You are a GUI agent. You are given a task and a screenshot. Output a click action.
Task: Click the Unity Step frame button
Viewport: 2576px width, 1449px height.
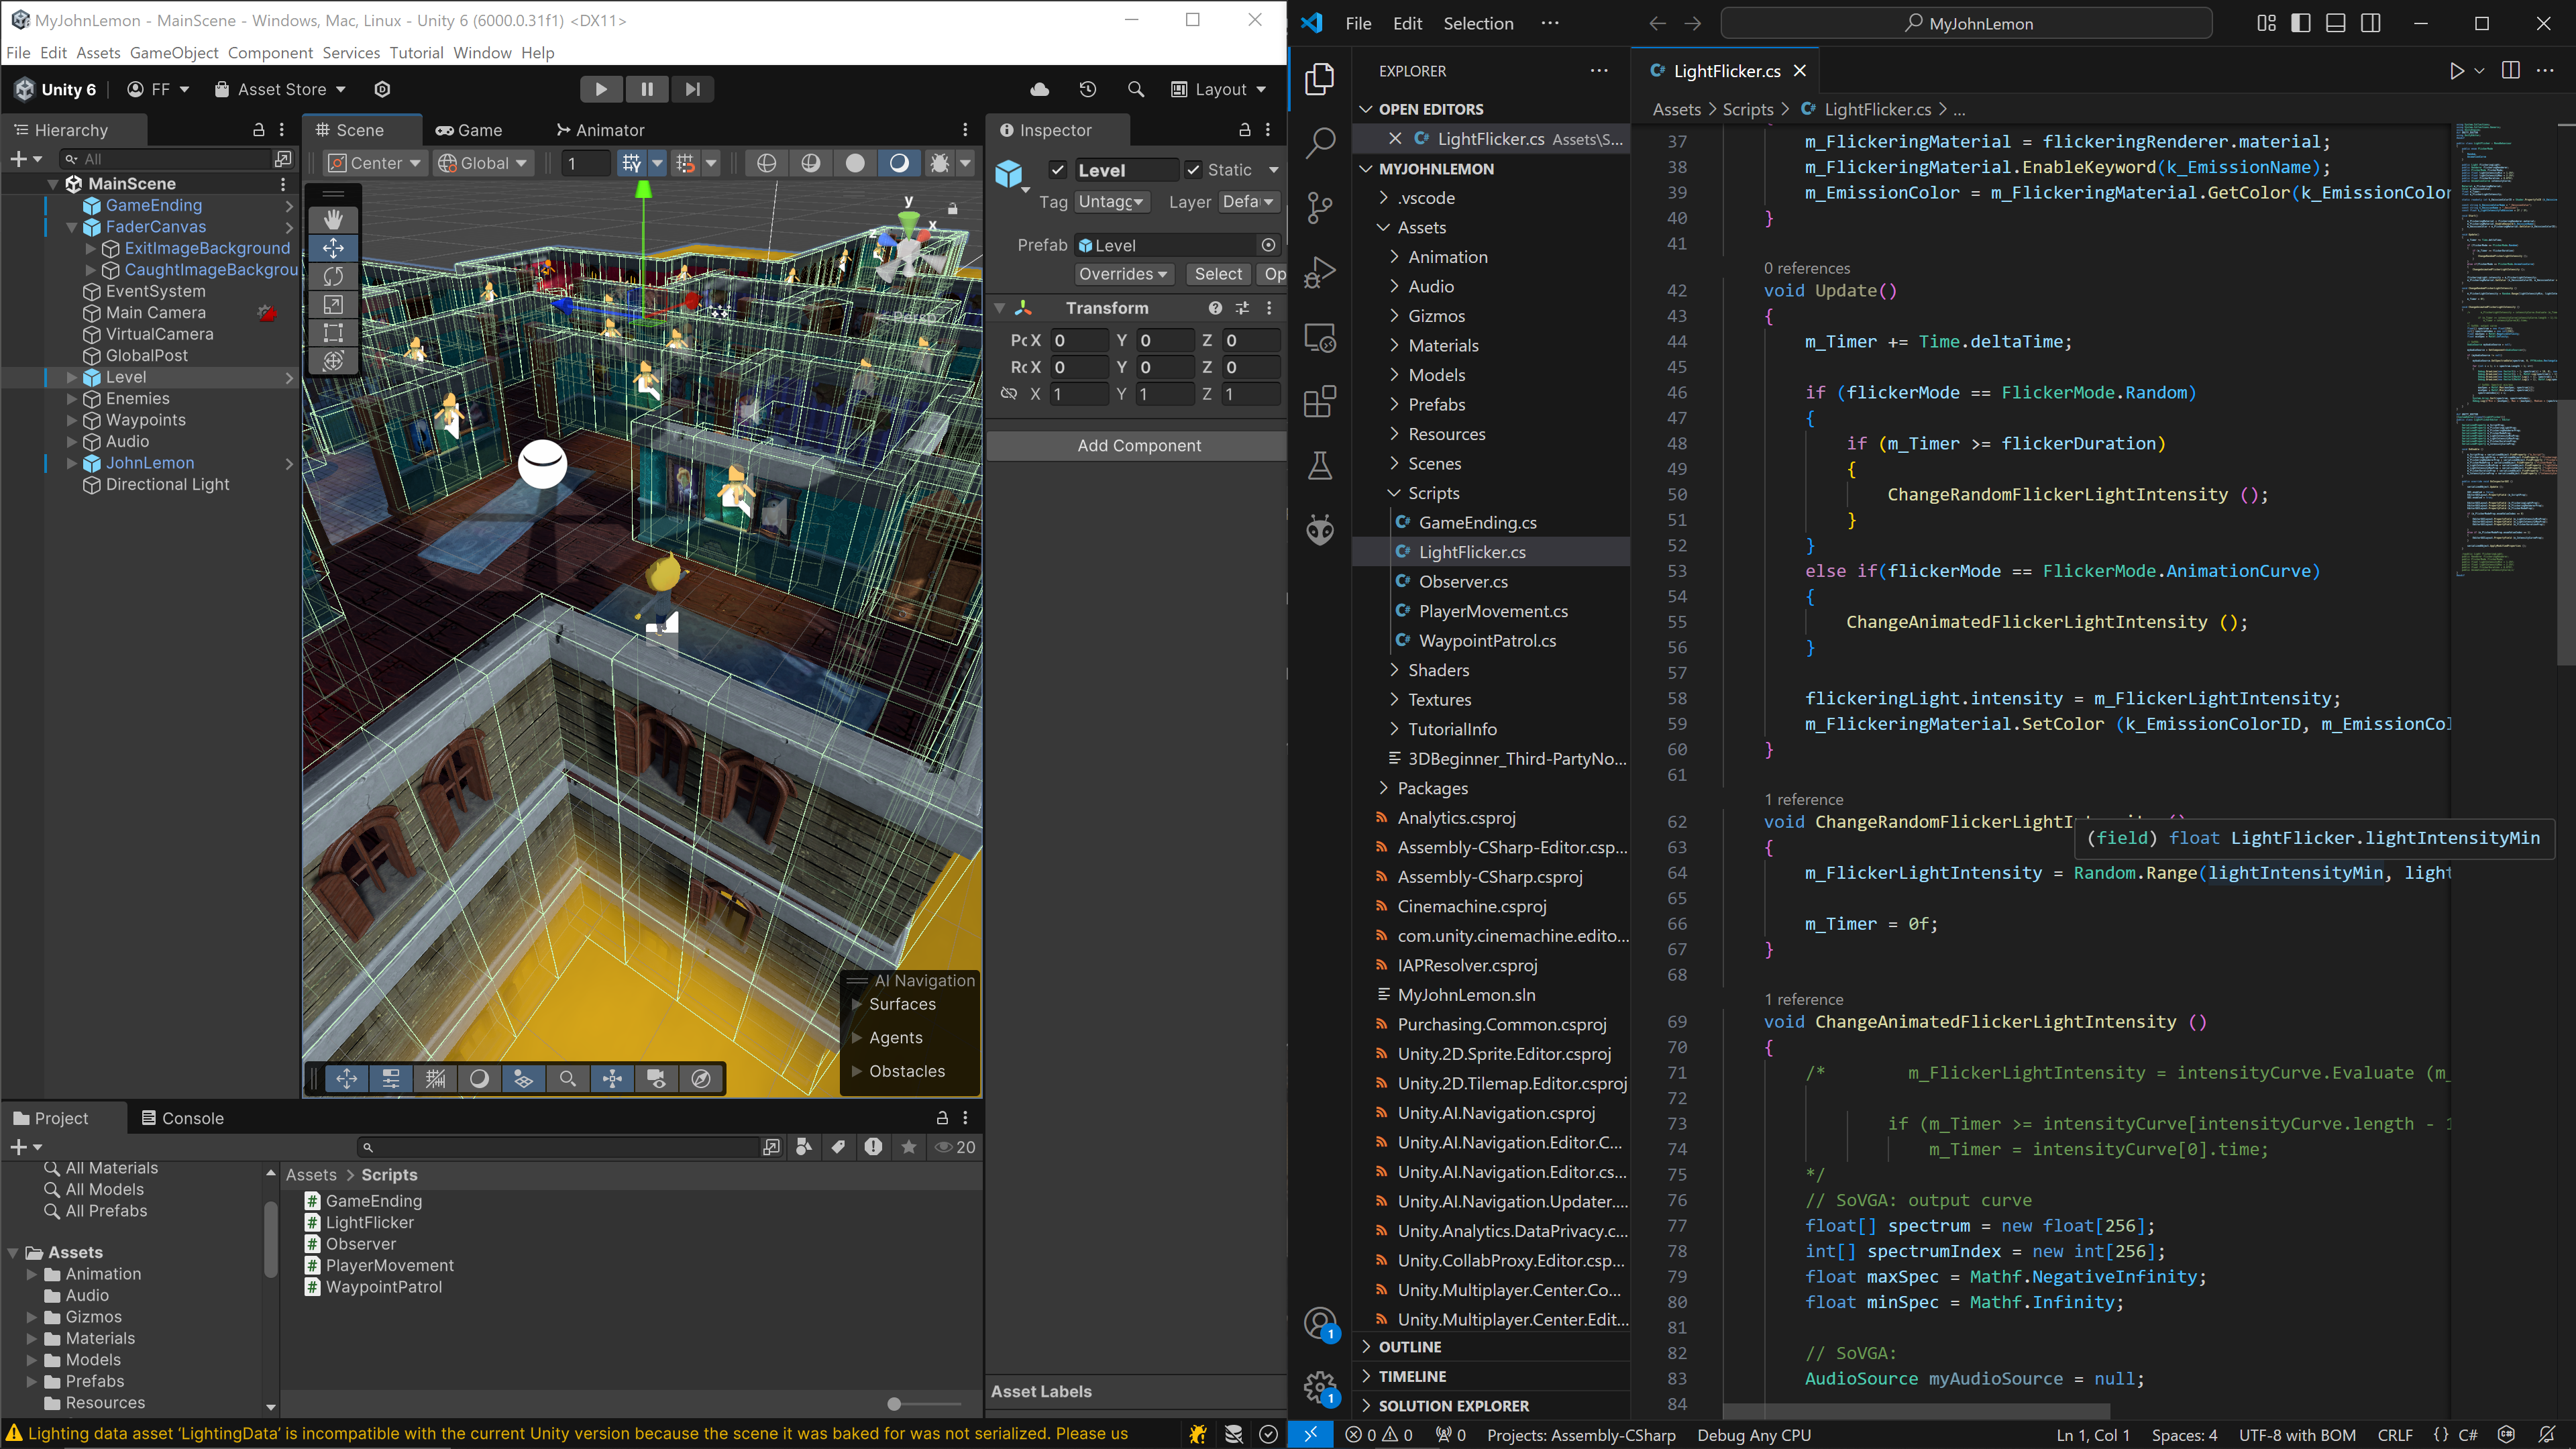click(x=692, y=89)
